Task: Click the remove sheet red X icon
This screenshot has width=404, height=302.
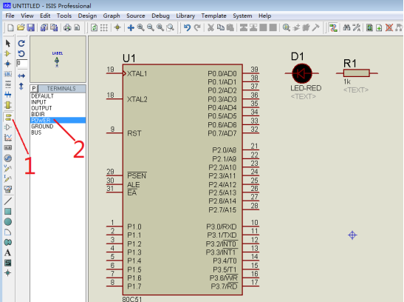Action: (x=389, y=27)
